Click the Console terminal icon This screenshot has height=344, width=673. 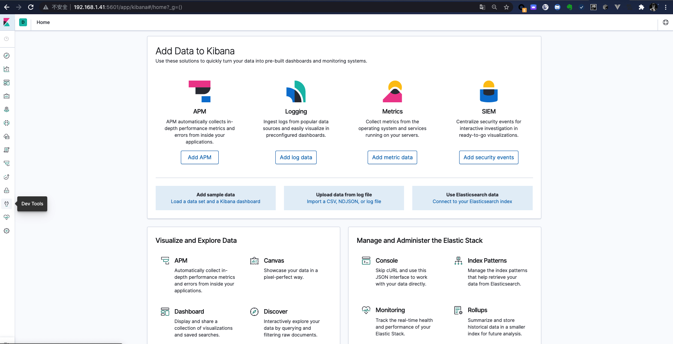click(366, 260)
